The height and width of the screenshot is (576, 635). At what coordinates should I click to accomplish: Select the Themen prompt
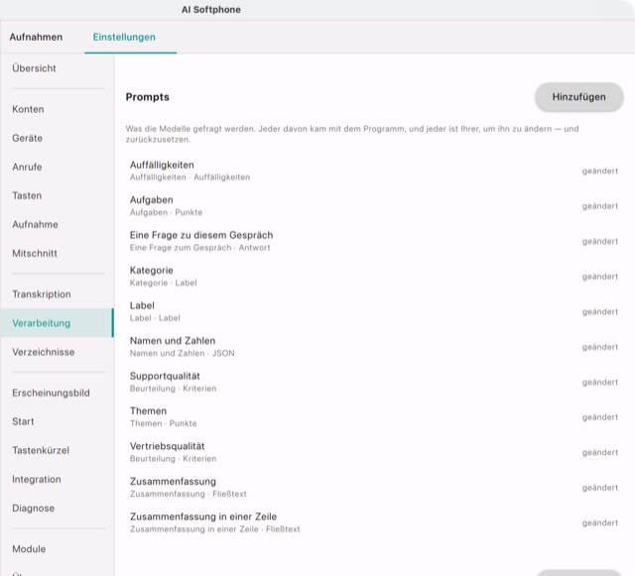coord(374,417)
